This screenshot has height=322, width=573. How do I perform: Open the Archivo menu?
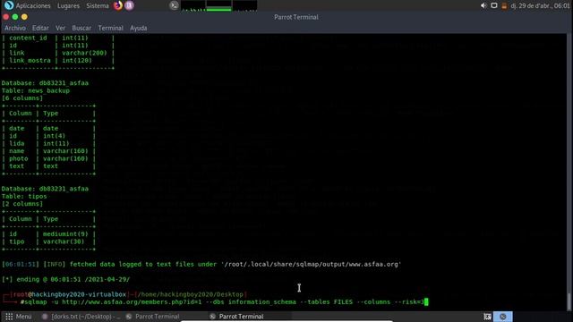click(15, 28)
